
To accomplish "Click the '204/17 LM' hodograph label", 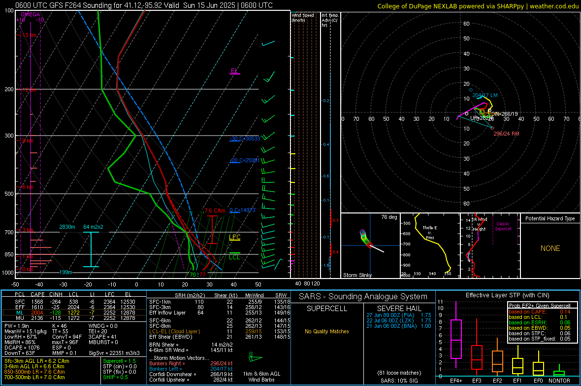I will click(485, 95).
